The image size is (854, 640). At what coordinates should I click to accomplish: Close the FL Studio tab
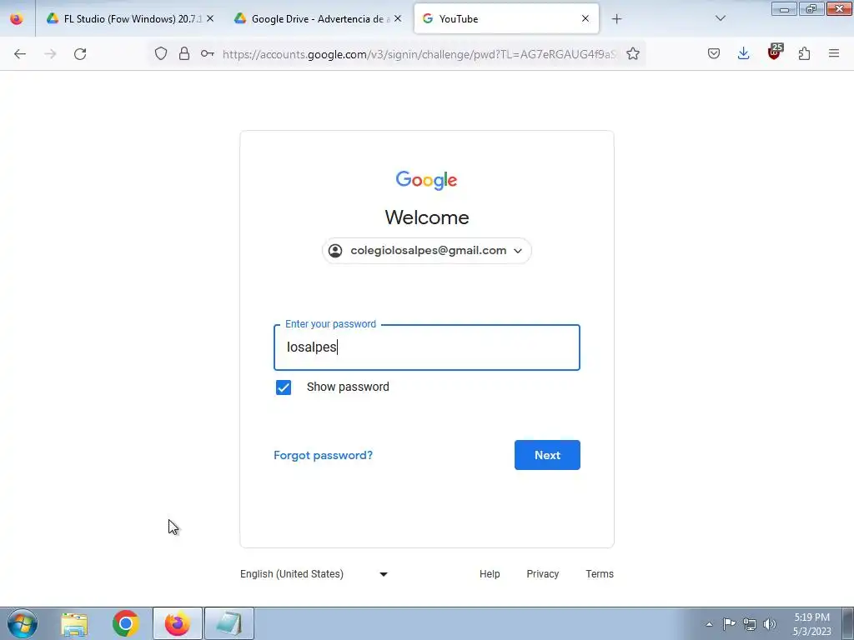pos(210,18)
